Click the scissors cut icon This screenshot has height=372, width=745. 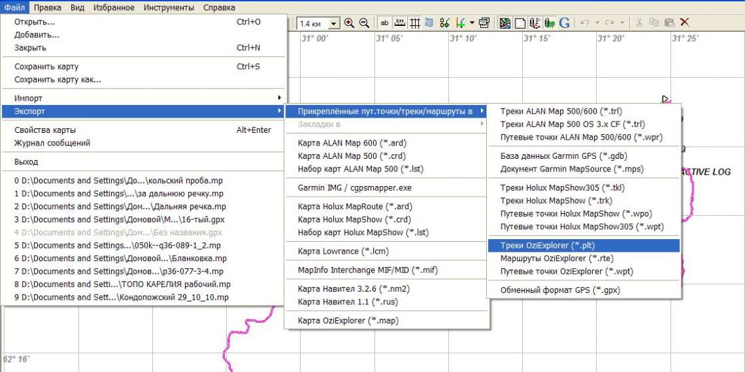639,23
